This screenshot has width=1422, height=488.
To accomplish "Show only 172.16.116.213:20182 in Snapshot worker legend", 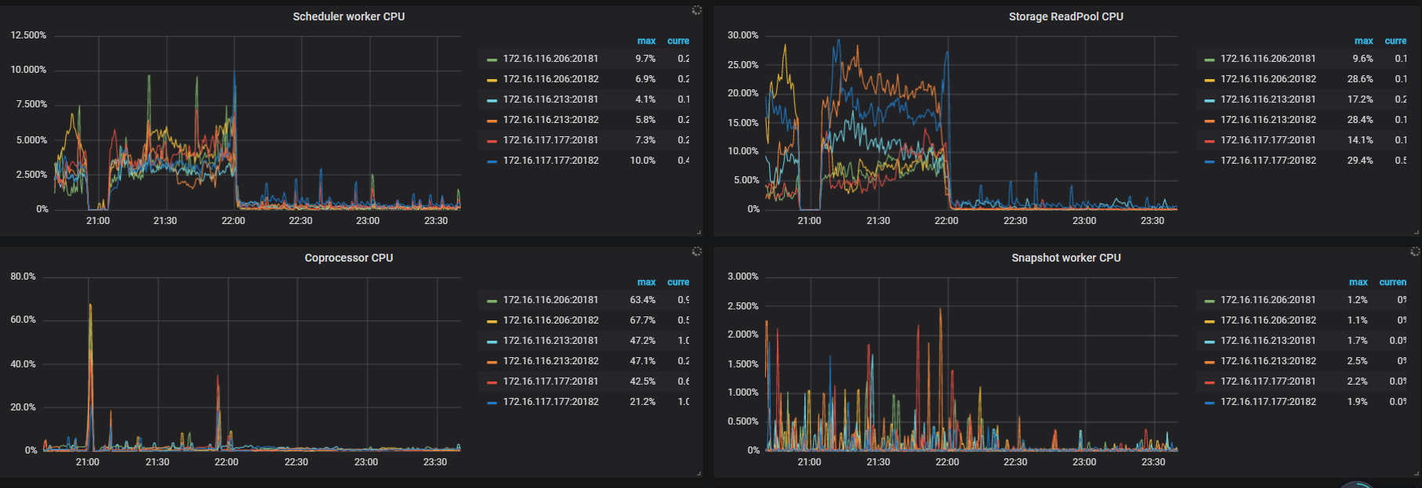I will click(1268, 361).
